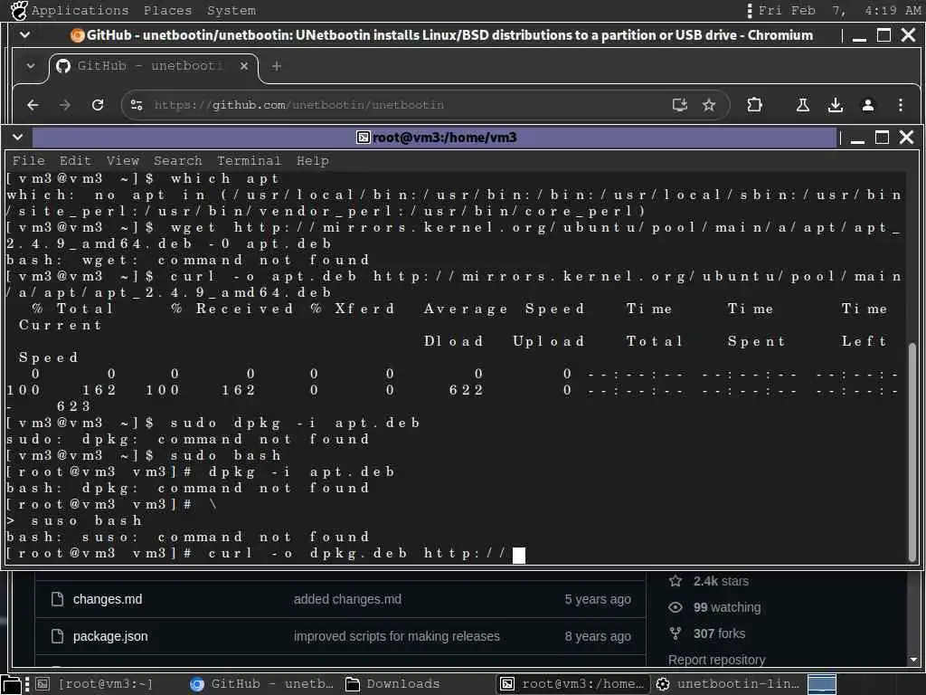Viewport: 926px width, 695px height.
Task: Open the terminal Search menu
Action: pos(178,161)
